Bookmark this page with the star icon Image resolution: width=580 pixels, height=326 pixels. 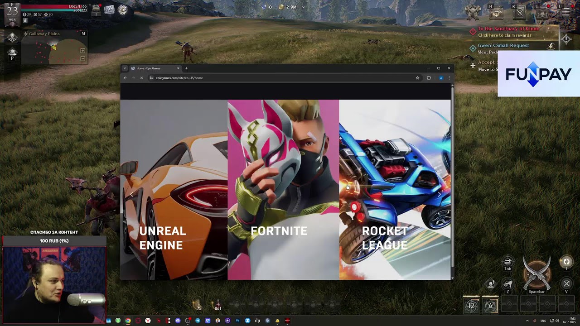[417, 78]
